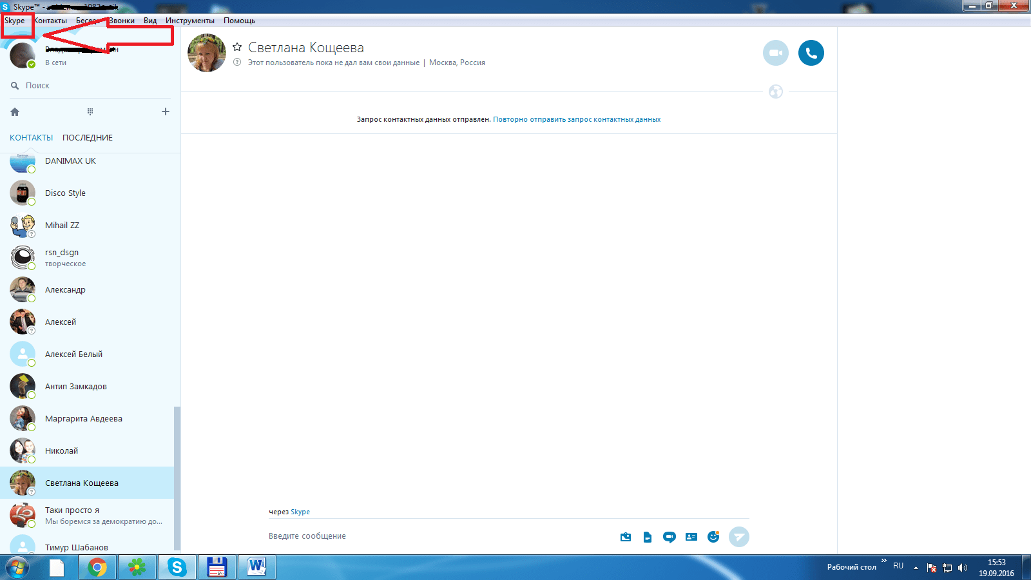This screenshot has height=580, width=1031.
Task: Click the resend contact request link
Action: point(577,119)
